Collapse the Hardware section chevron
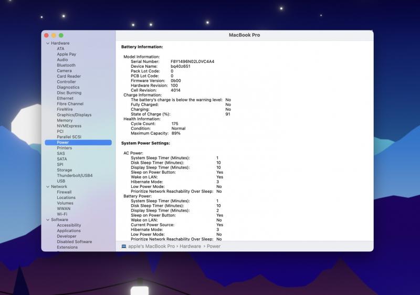This screenshot has width=420, height=295. (x=48, y=43)
